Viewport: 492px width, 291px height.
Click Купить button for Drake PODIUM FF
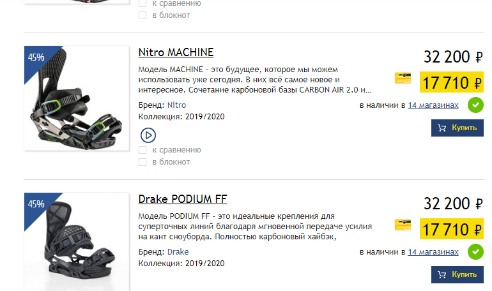pos(457,274)
